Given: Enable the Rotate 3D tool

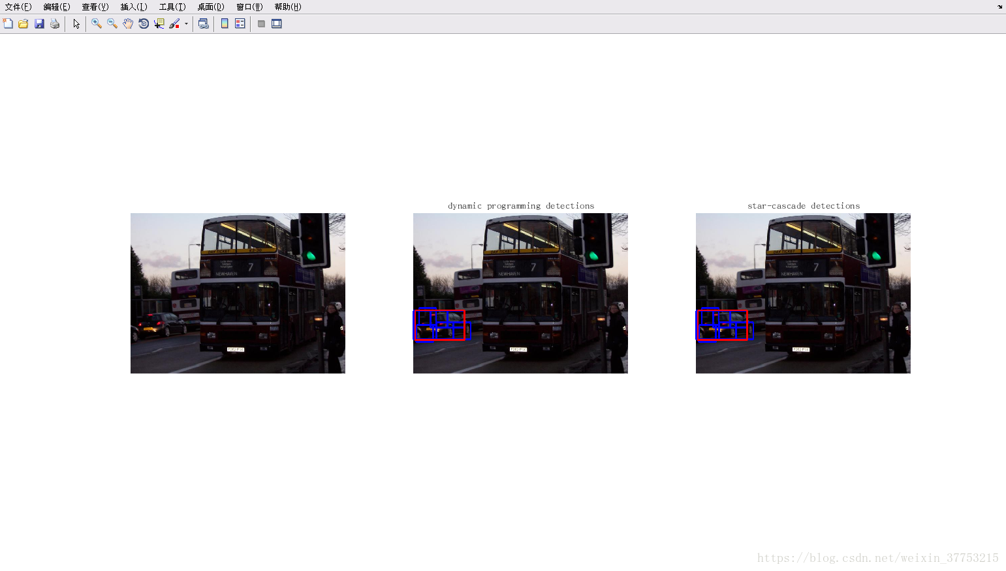Looking at the screenshot, I should click(144, 23).
